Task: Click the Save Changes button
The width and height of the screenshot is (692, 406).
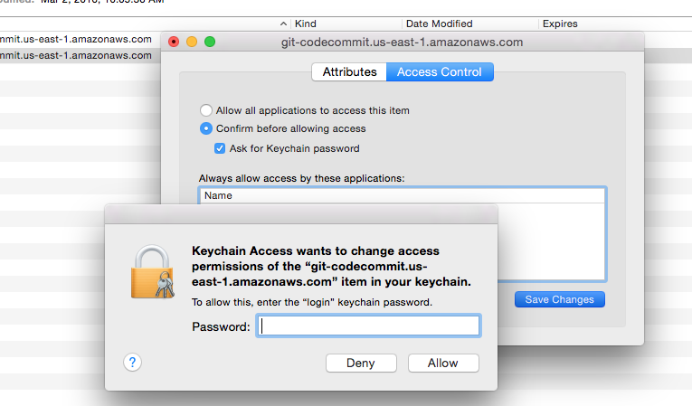Action: point(559,299)
